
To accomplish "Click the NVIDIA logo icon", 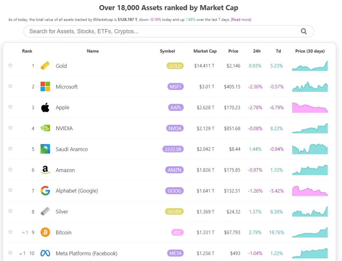I will pyautogui.click(x=45, y=128).
